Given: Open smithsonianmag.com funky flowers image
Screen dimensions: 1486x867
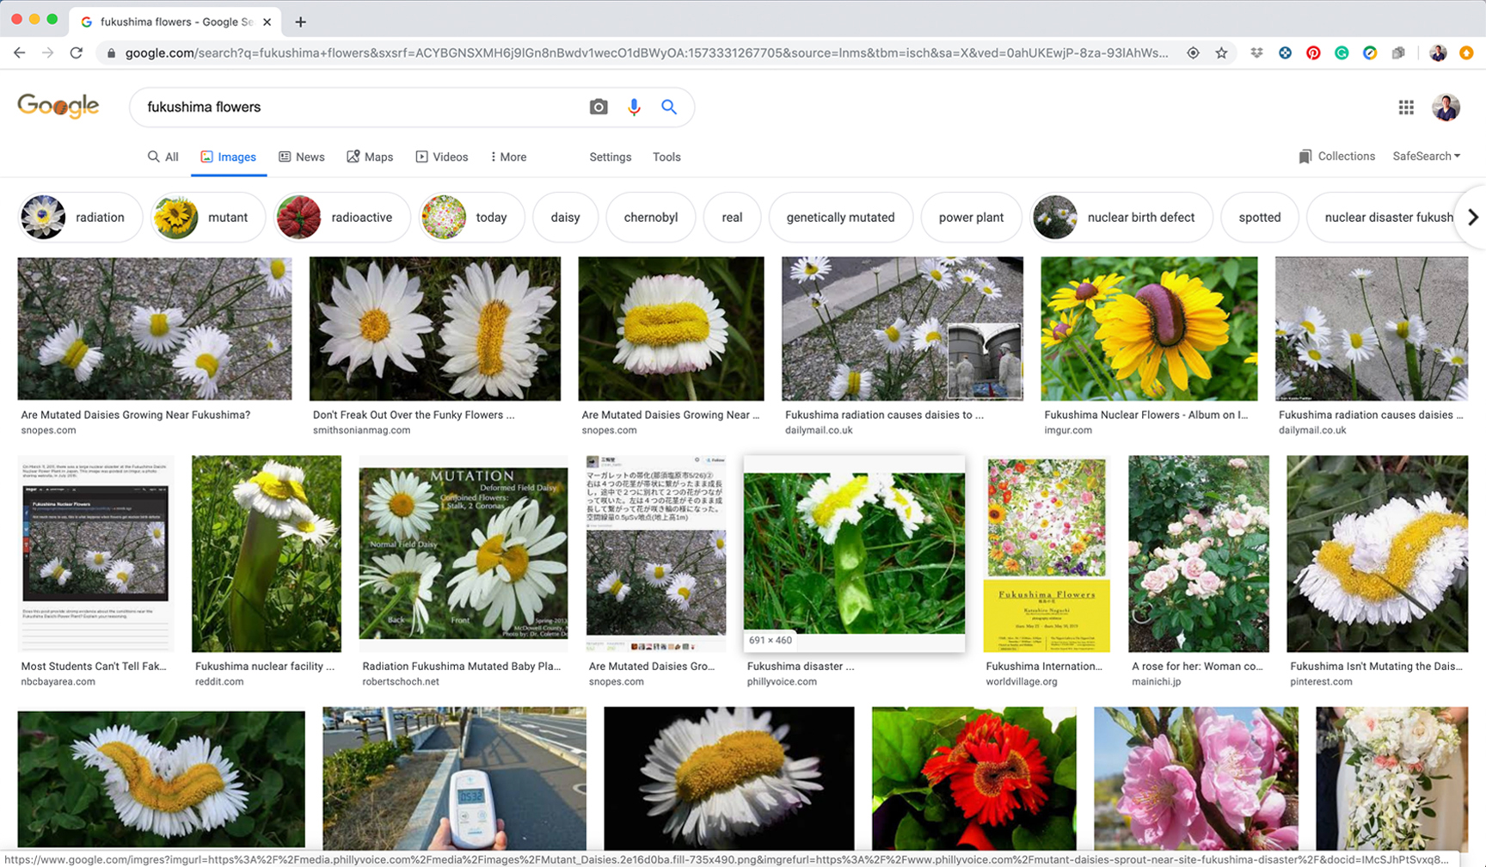Looking at the screenshot, I should (435, 329).
